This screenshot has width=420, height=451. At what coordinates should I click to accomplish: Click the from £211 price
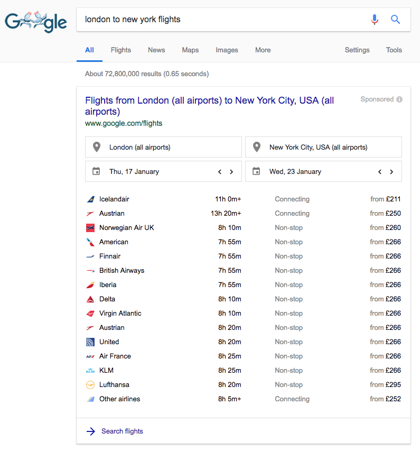click(x=386, y=199)
